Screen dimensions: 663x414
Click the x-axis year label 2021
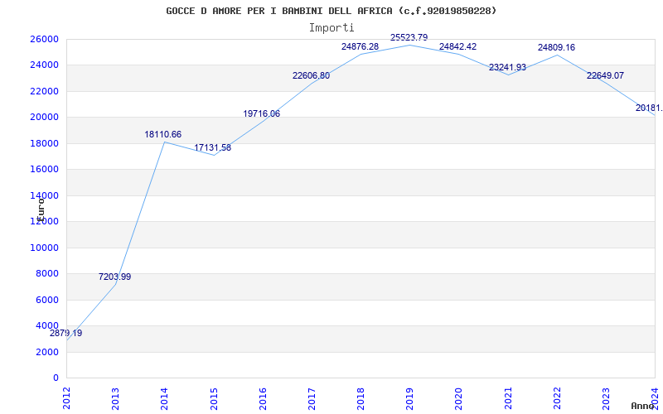(x=508, y=398)
